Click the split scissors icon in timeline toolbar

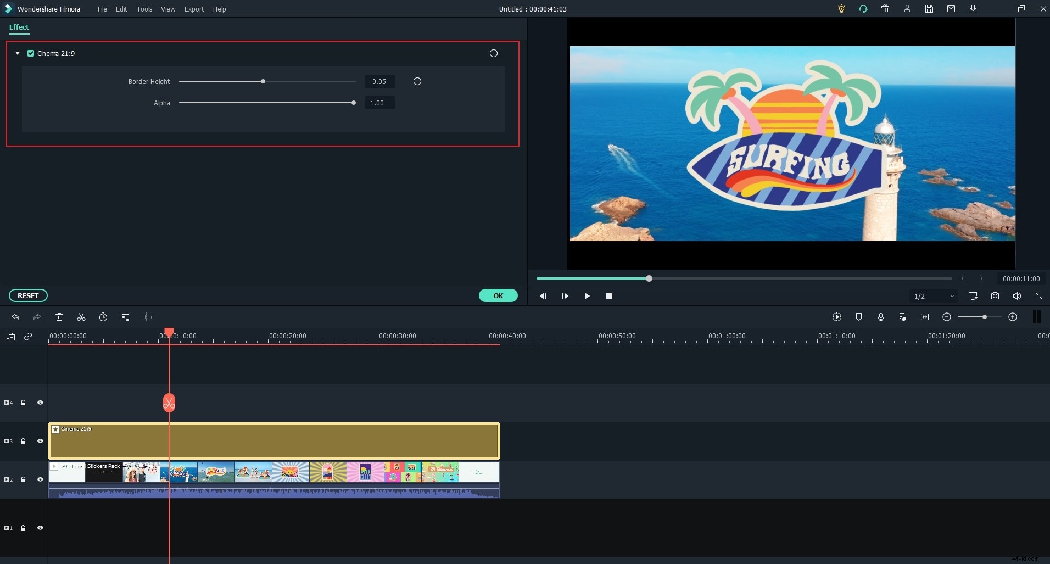(x=81, y=317)
